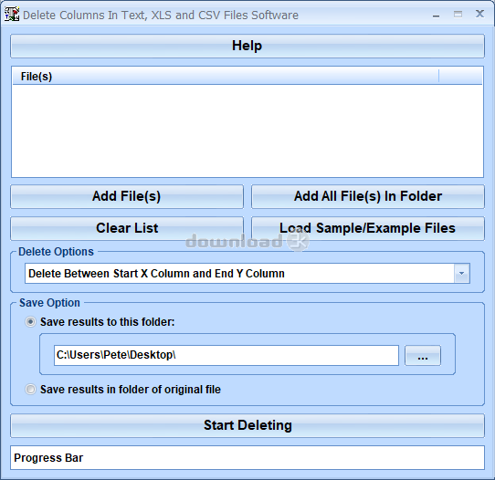Click inside the empty file list area

pyautogui.click(x=247, y=130)
